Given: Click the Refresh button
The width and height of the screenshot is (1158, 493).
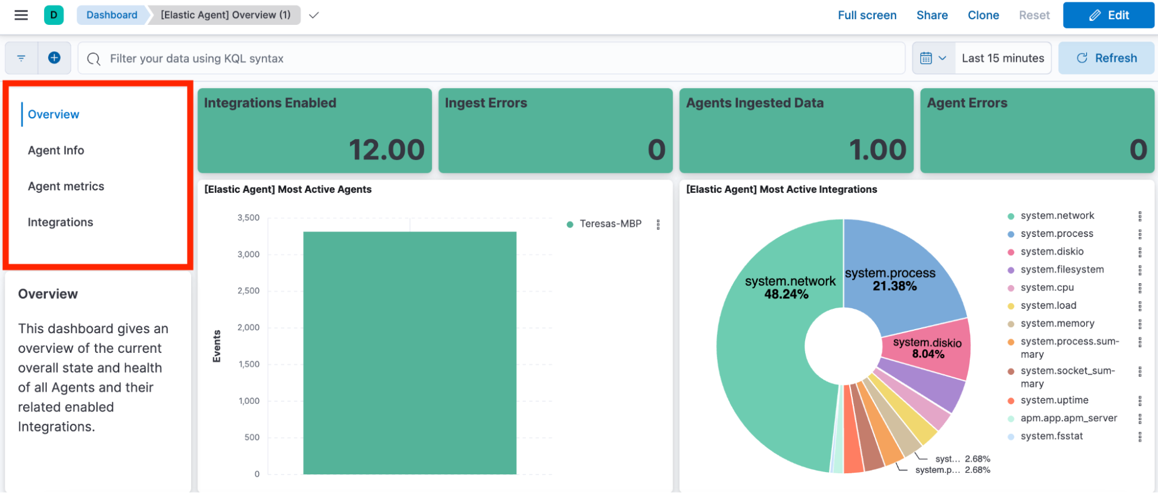Looking at the screenshot, I should (1106, 58).
